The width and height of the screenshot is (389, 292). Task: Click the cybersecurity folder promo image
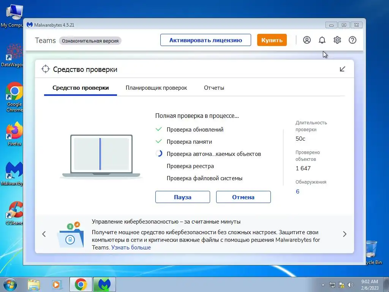pyautogui.click(x=70, y=235)
